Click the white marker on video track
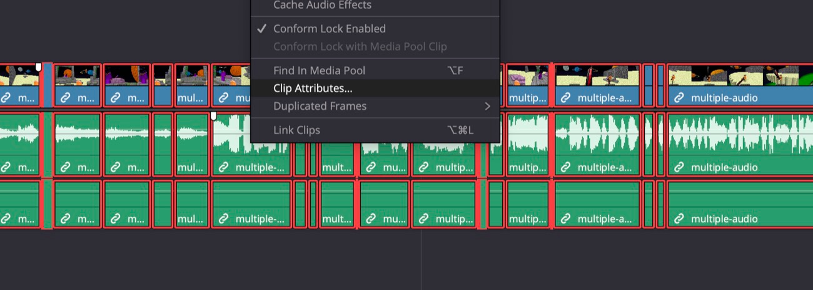Screen dimensions: 813x290 click(39, 66)
